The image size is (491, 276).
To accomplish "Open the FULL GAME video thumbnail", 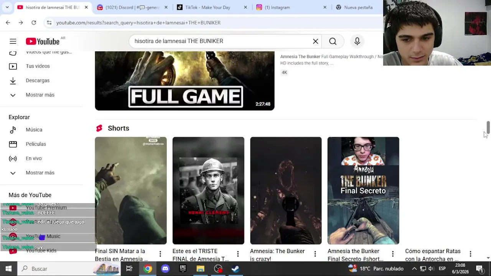I will [185, 81].
